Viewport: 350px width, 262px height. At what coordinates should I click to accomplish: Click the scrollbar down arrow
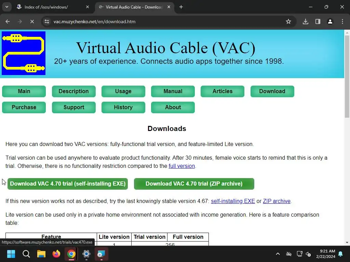pos(347,243)
